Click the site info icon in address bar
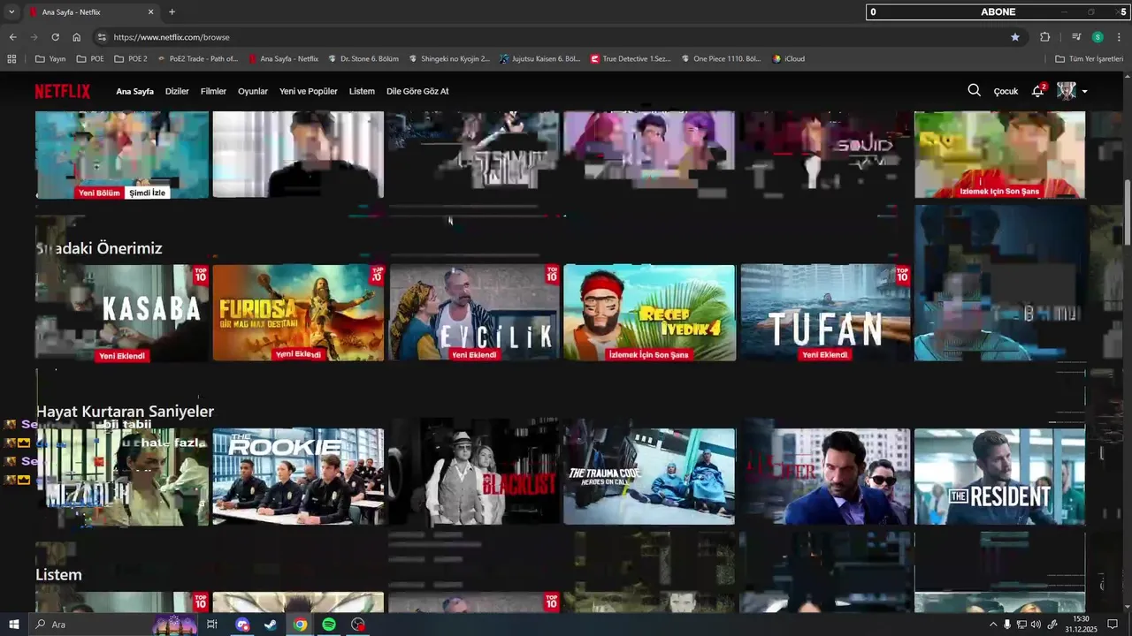 (x=102, y=37)
